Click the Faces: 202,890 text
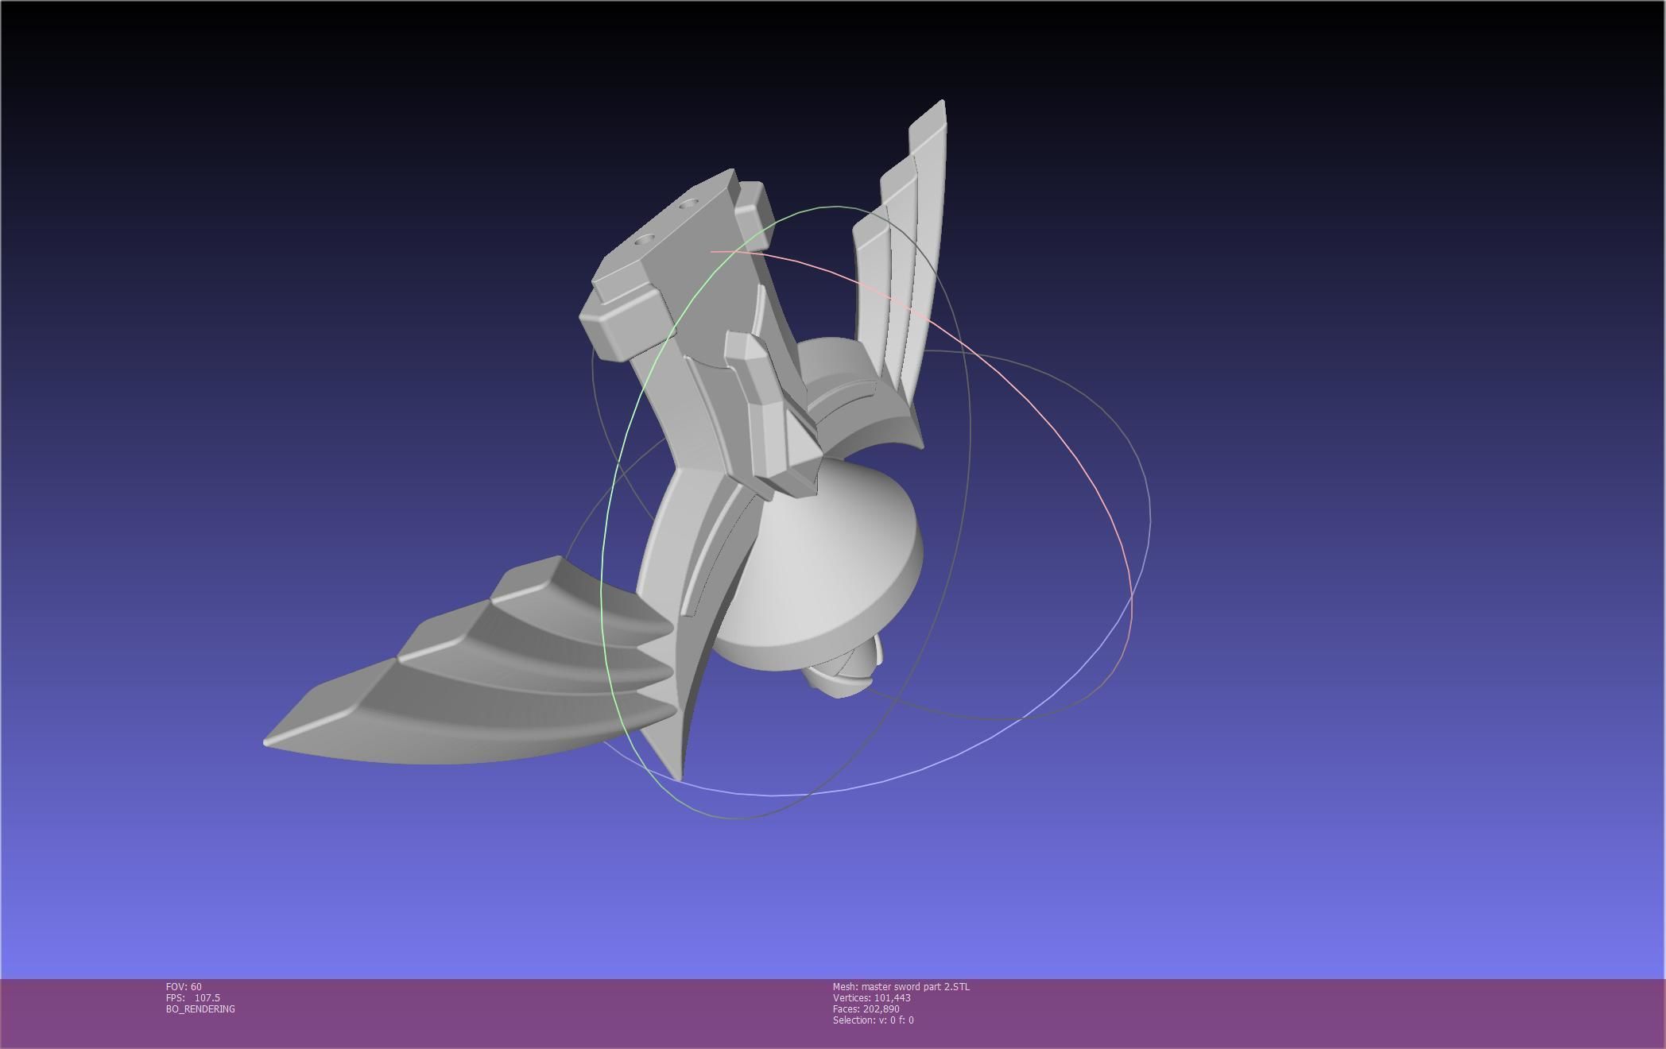 [866, 1009]
